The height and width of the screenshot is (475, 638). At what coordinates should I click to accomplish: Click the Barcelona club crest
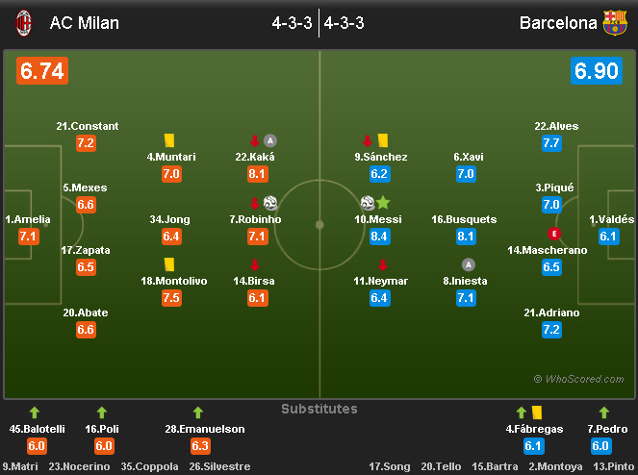pos(615,22)
